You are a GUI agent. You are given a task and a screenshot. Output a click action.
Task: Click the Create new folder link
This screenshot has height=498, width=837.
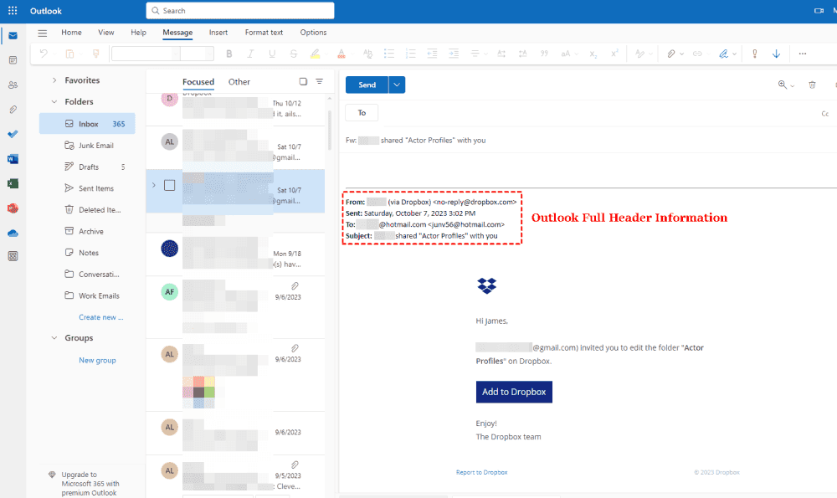point(101,317)
